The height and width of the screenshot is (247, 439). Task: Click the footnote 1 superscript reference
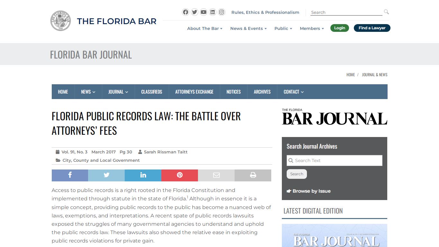click(x=187, y=197)
